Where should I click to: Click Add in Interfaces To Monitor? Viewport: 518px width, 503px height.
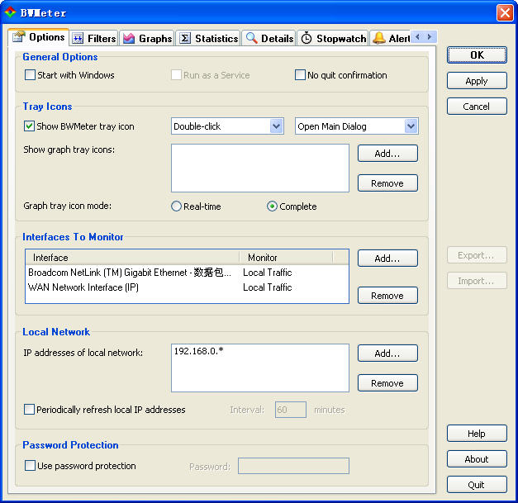(x=387, y=259)
